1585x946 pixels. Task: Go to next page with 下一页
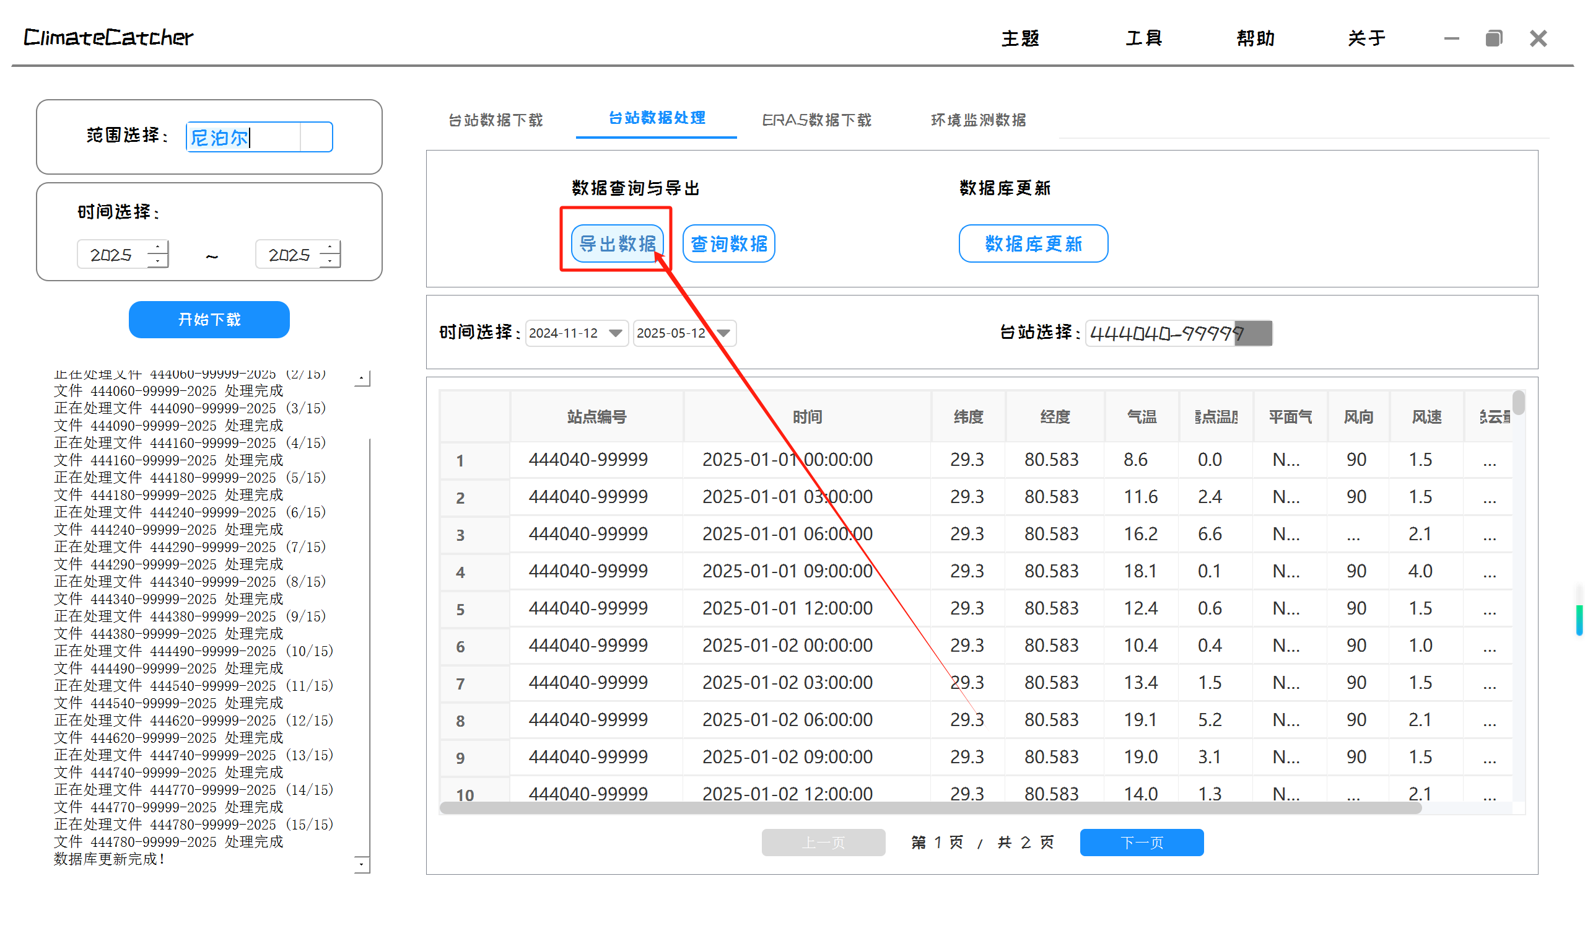(x=1141, y=842)
